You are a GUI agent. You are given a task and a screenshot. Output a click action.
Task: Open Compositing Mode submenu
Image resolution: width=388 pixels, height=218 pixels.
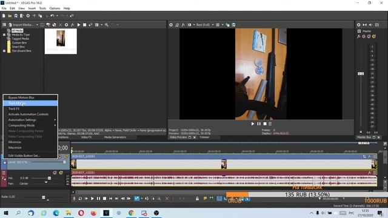pyautogui.click(x=30, y=125)
